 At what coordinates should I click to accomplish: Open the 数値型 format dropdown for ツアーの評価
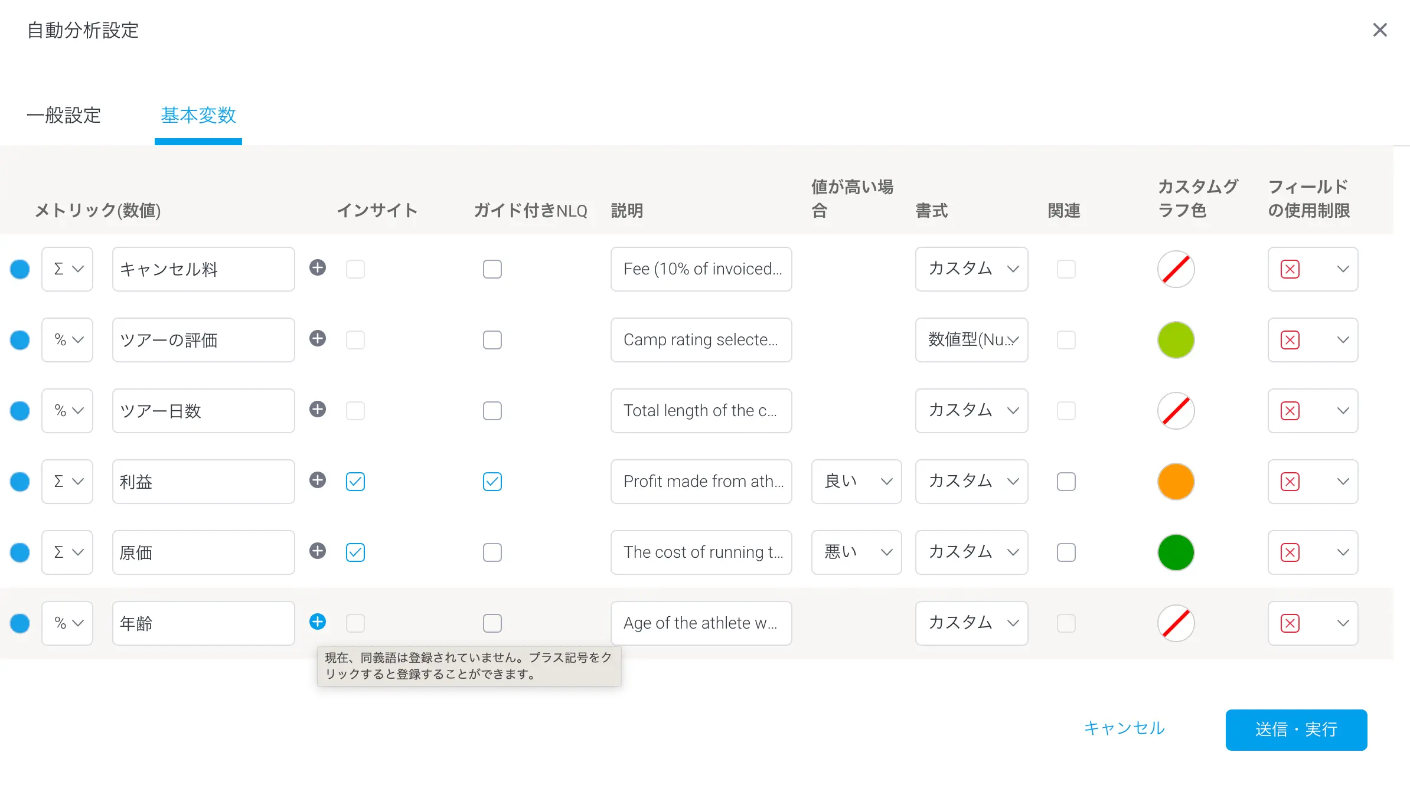[x=971, y=340]
